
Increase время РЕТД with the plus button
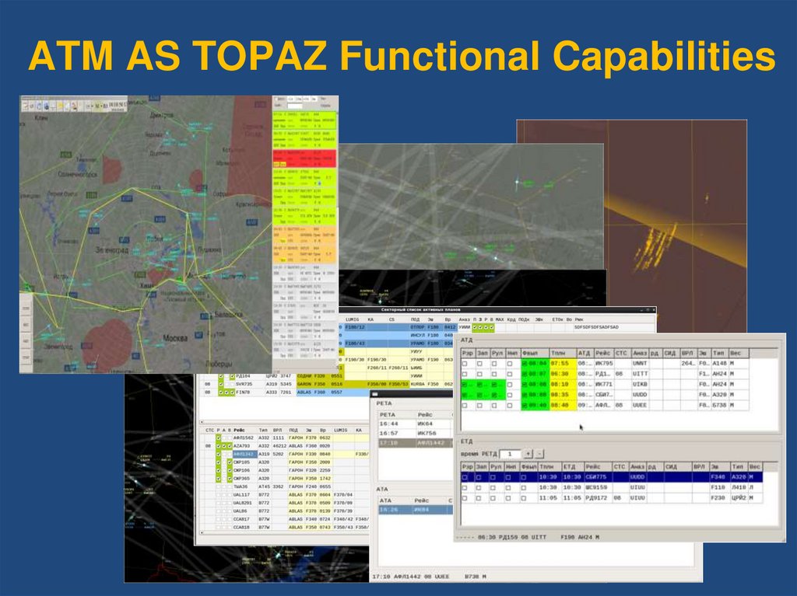click(528, 454)
